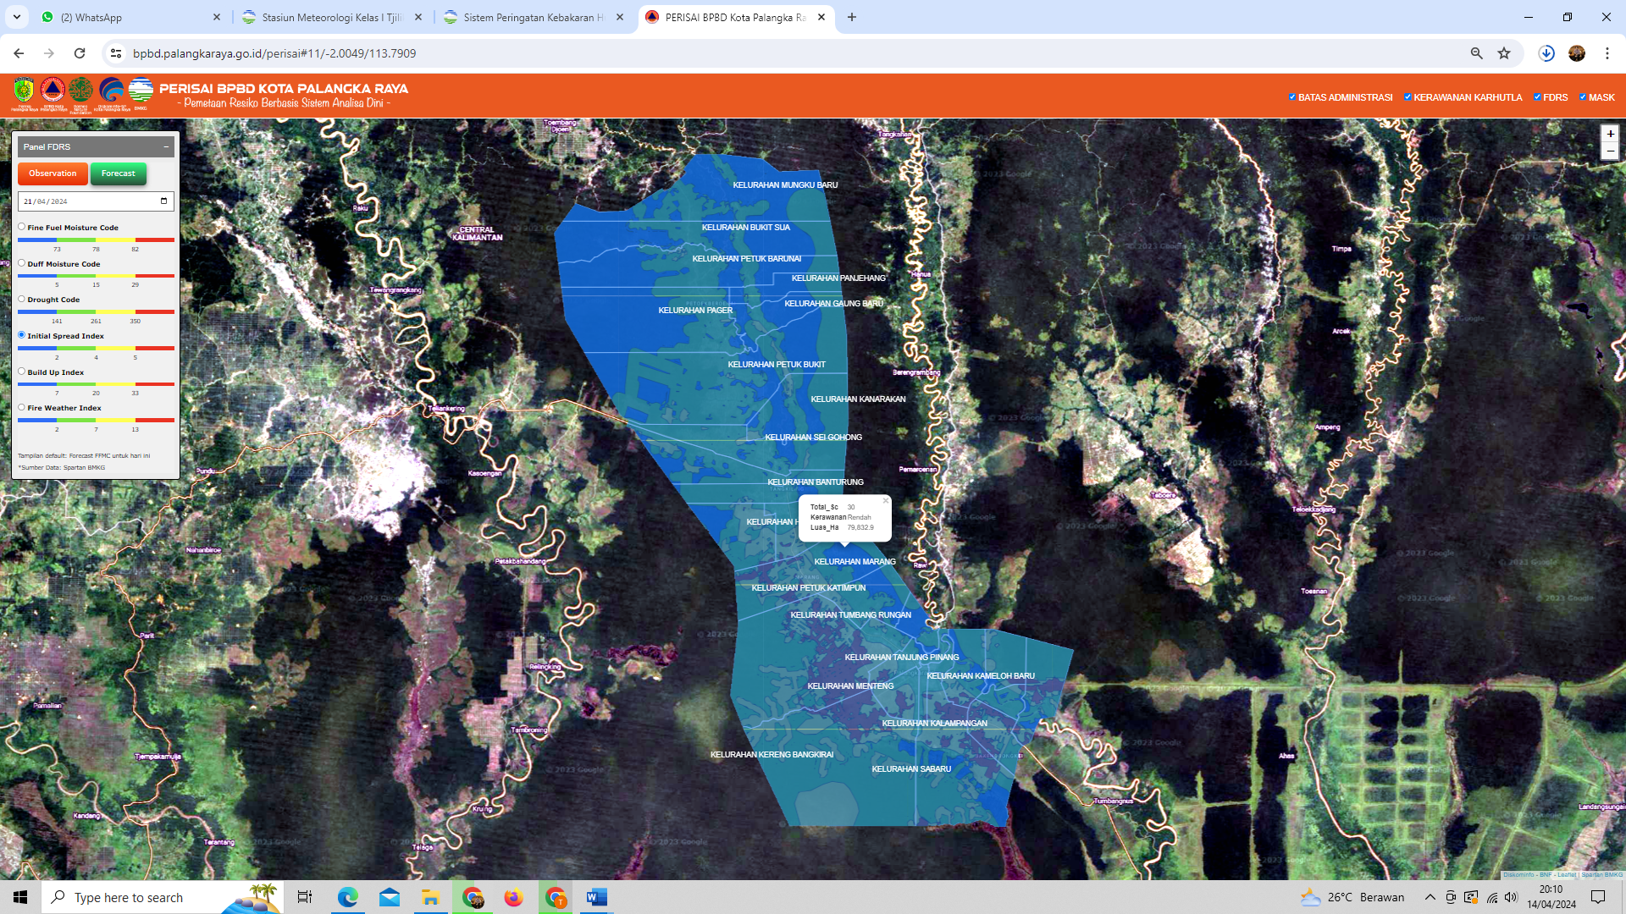1626x914 pixels.
Task: Toggle the MASK layer checkbox
Action: tap(1583, 97)
